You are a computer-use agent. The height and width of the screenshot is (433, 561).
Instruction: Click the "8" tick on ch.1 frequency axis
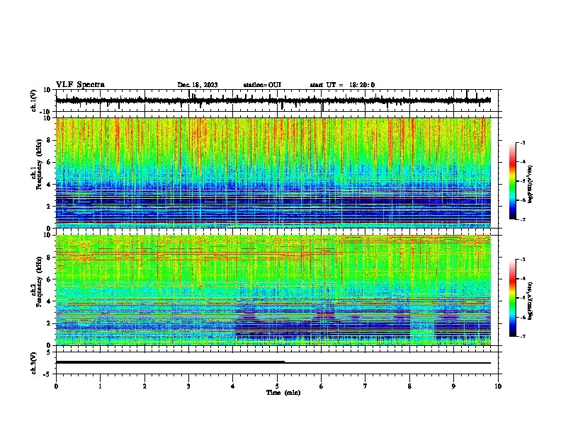point(49,140)
